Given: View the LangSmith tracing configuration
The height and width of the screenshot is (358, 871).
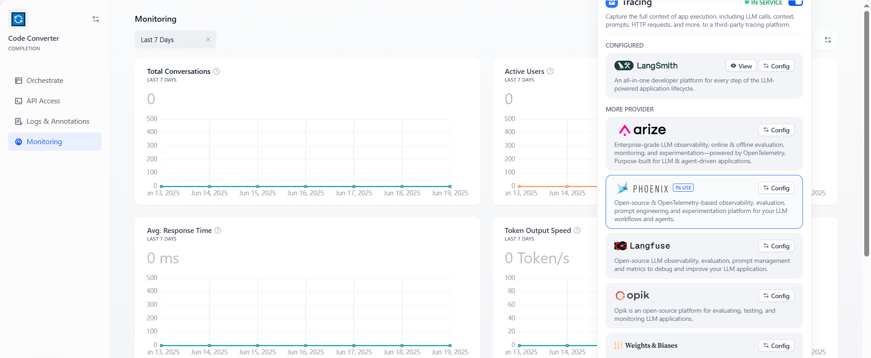Looking at the screenshot, I should (x=741, y=66).
